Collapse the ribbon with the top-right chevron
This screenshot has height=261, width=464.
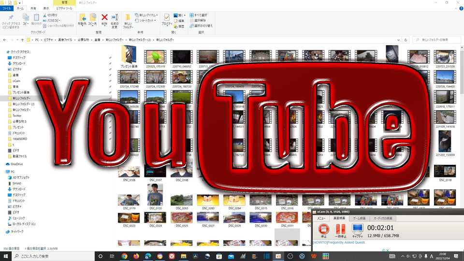456,9
